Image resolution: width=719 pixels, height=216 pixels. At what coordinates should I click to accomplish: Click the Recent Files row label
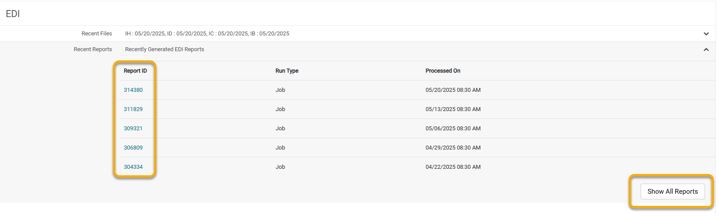(97, 34)
